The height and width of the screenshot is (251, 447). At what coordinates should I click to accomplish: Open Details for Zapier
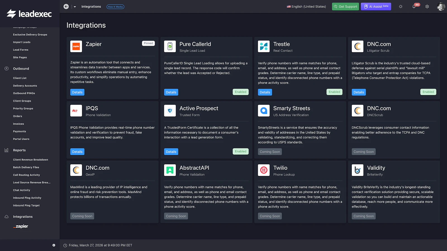[77, 92]
